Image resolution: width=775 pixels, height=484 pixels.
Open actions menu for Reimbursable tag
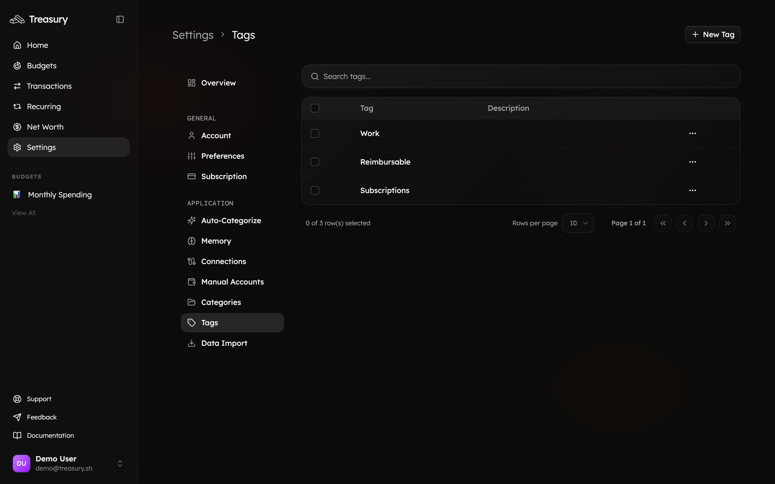[692, 162]
